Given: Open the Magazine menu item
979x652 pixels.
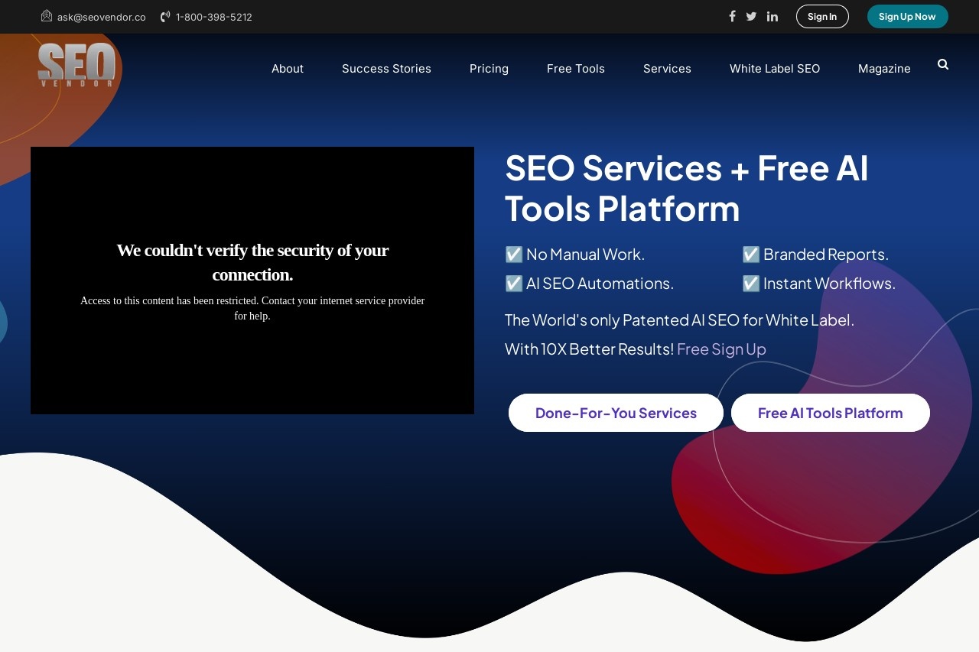Looking at the screenshot, I should [x=884, y=69].
